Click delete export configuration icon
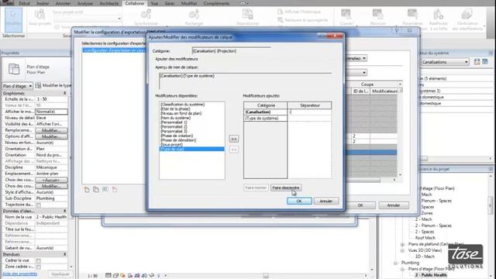Image resolution: width=496 pixels, height=279 pixels. tap(115, 189)
